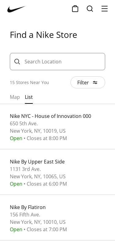Focus the Search Location input field
Viewport: 115px width, 250px height.
[x=58, y=62]
